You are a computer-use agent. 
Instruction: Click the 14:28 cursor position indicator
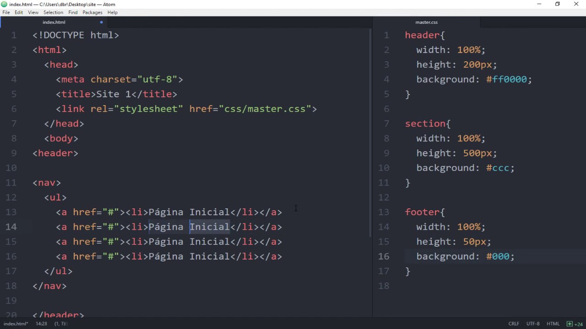(x=41, y=324)
